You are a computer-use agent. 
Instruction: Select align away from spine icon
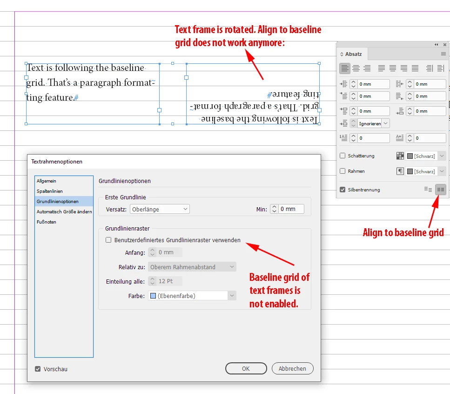pyautogui.click(x=441, y=68)
